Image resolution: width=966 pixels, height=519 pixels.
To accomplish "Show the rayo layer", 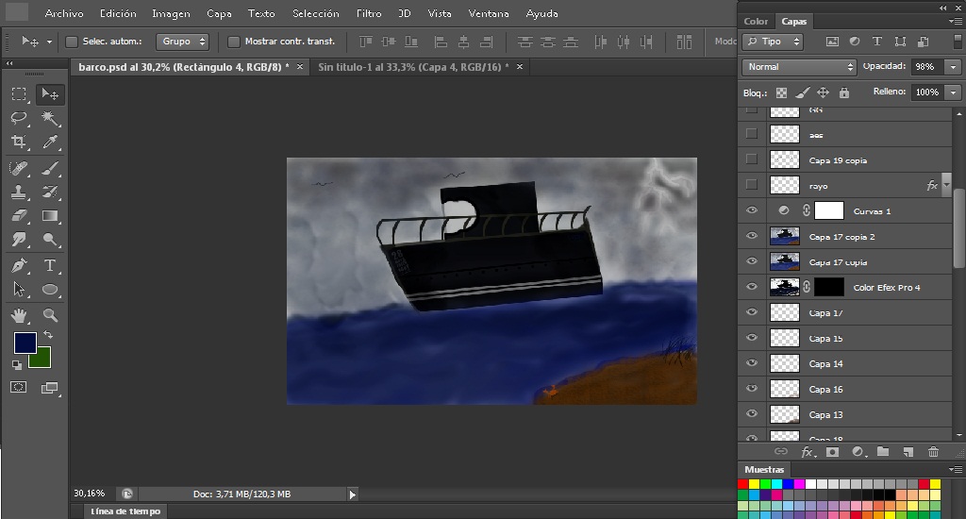I will (752, 185).
